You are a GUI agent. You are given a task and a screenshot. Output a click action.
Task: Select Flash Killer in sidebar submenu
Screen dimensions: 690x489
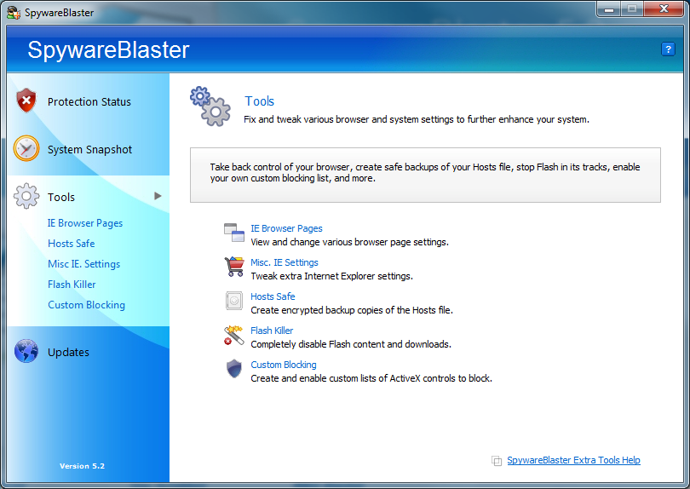[x=72, y=285]
